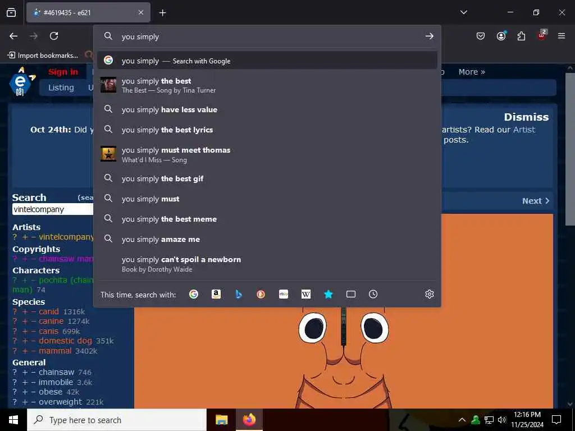The width and height of the screenshot is (575, 431).
Task: Click the wiki '?' next to canis
Action: point(15,331)
